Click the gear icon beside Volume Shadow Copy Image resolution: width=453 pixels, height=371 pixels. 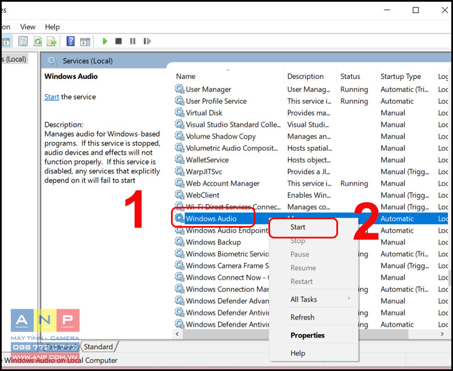[180, 136]
